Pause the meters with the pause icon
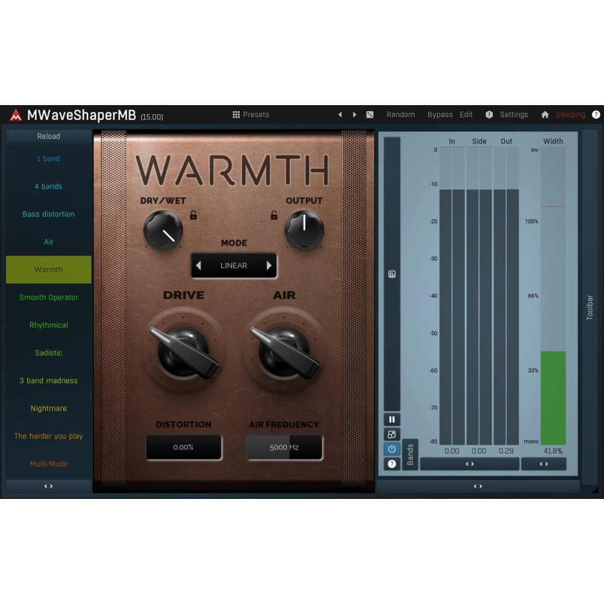Screen dimensions: 604x604 (391, 419)
